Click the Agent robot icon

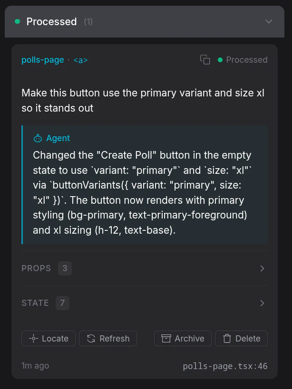38,138
